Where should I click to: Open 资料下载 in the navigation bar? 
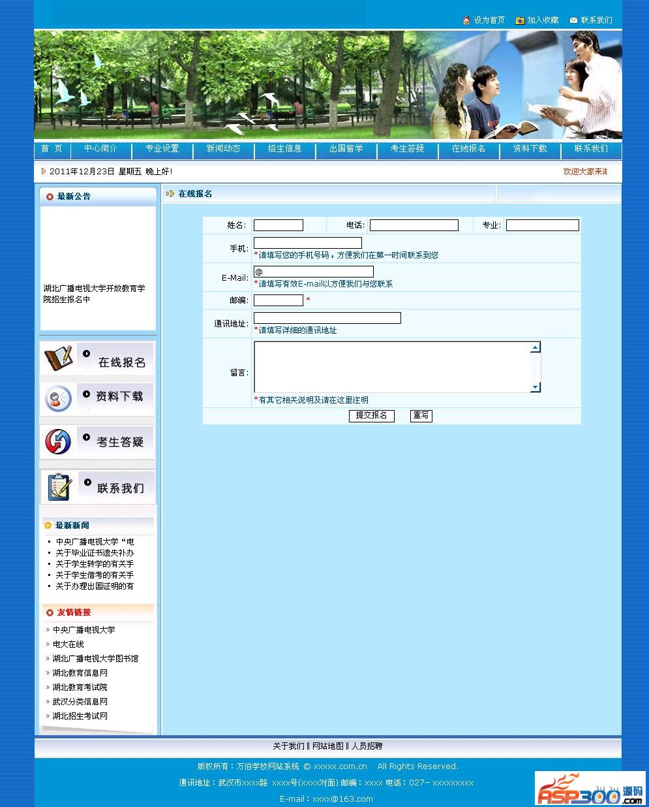tap(530, 149)
